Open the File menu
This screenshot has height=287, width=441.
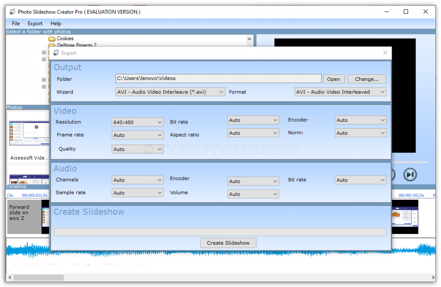pyautogui.click(x=16, y=24)
